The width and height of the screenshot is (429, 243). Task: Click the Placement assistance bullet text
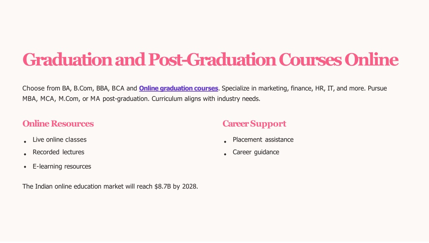[263, 140]
